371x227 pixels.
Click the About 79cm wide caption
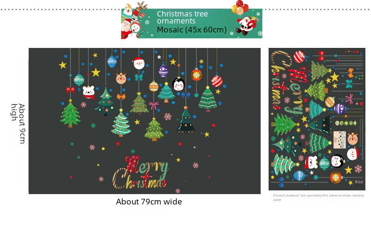click(x=149, y=202)
